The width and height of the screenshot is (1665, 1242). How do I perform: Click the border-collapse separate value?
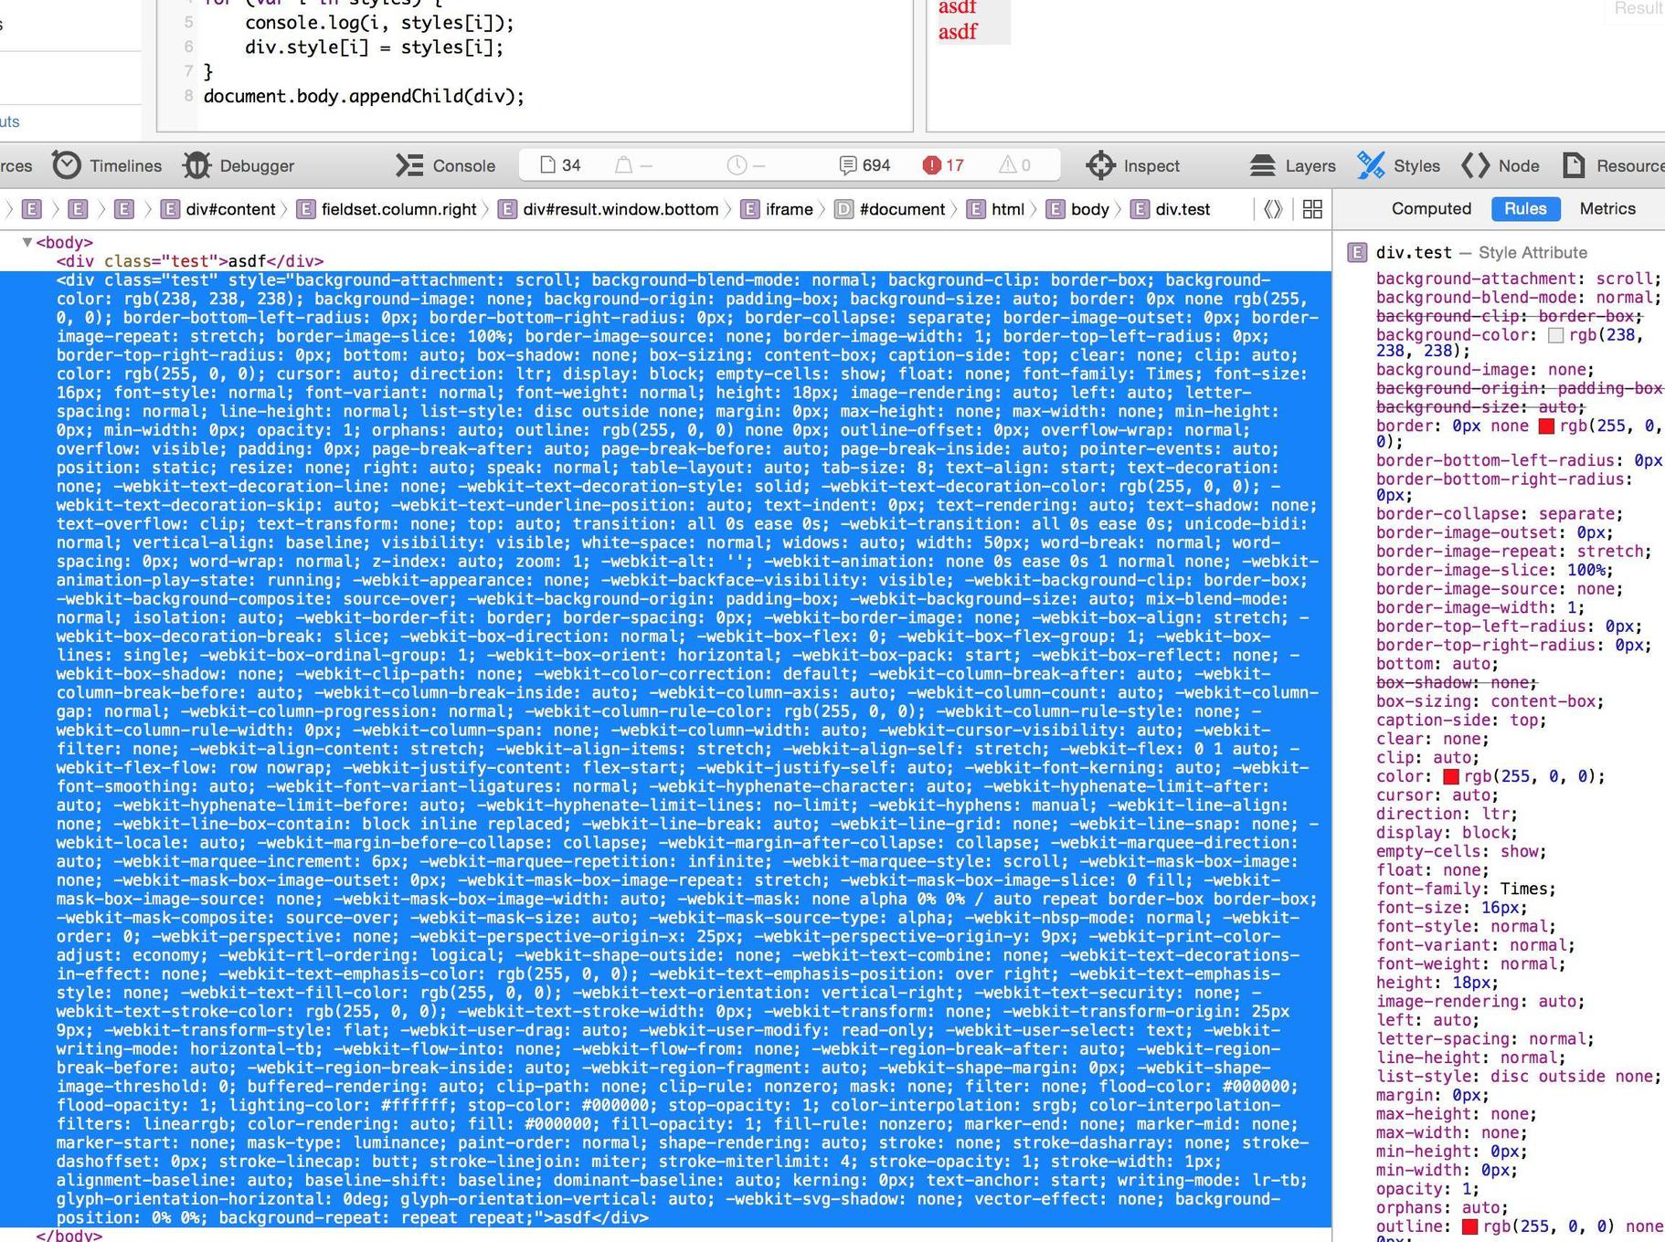(1576, 513)
